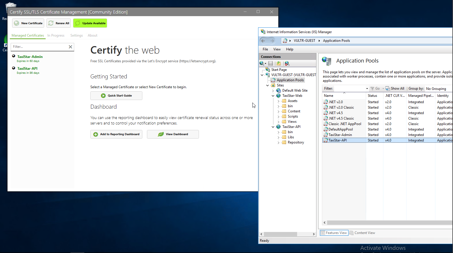Click the Scripts folder icon in tree

284,116
